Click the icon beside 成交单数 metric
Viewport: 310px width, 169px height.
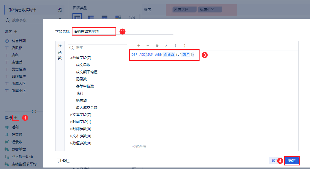click(x=7, y=149)
